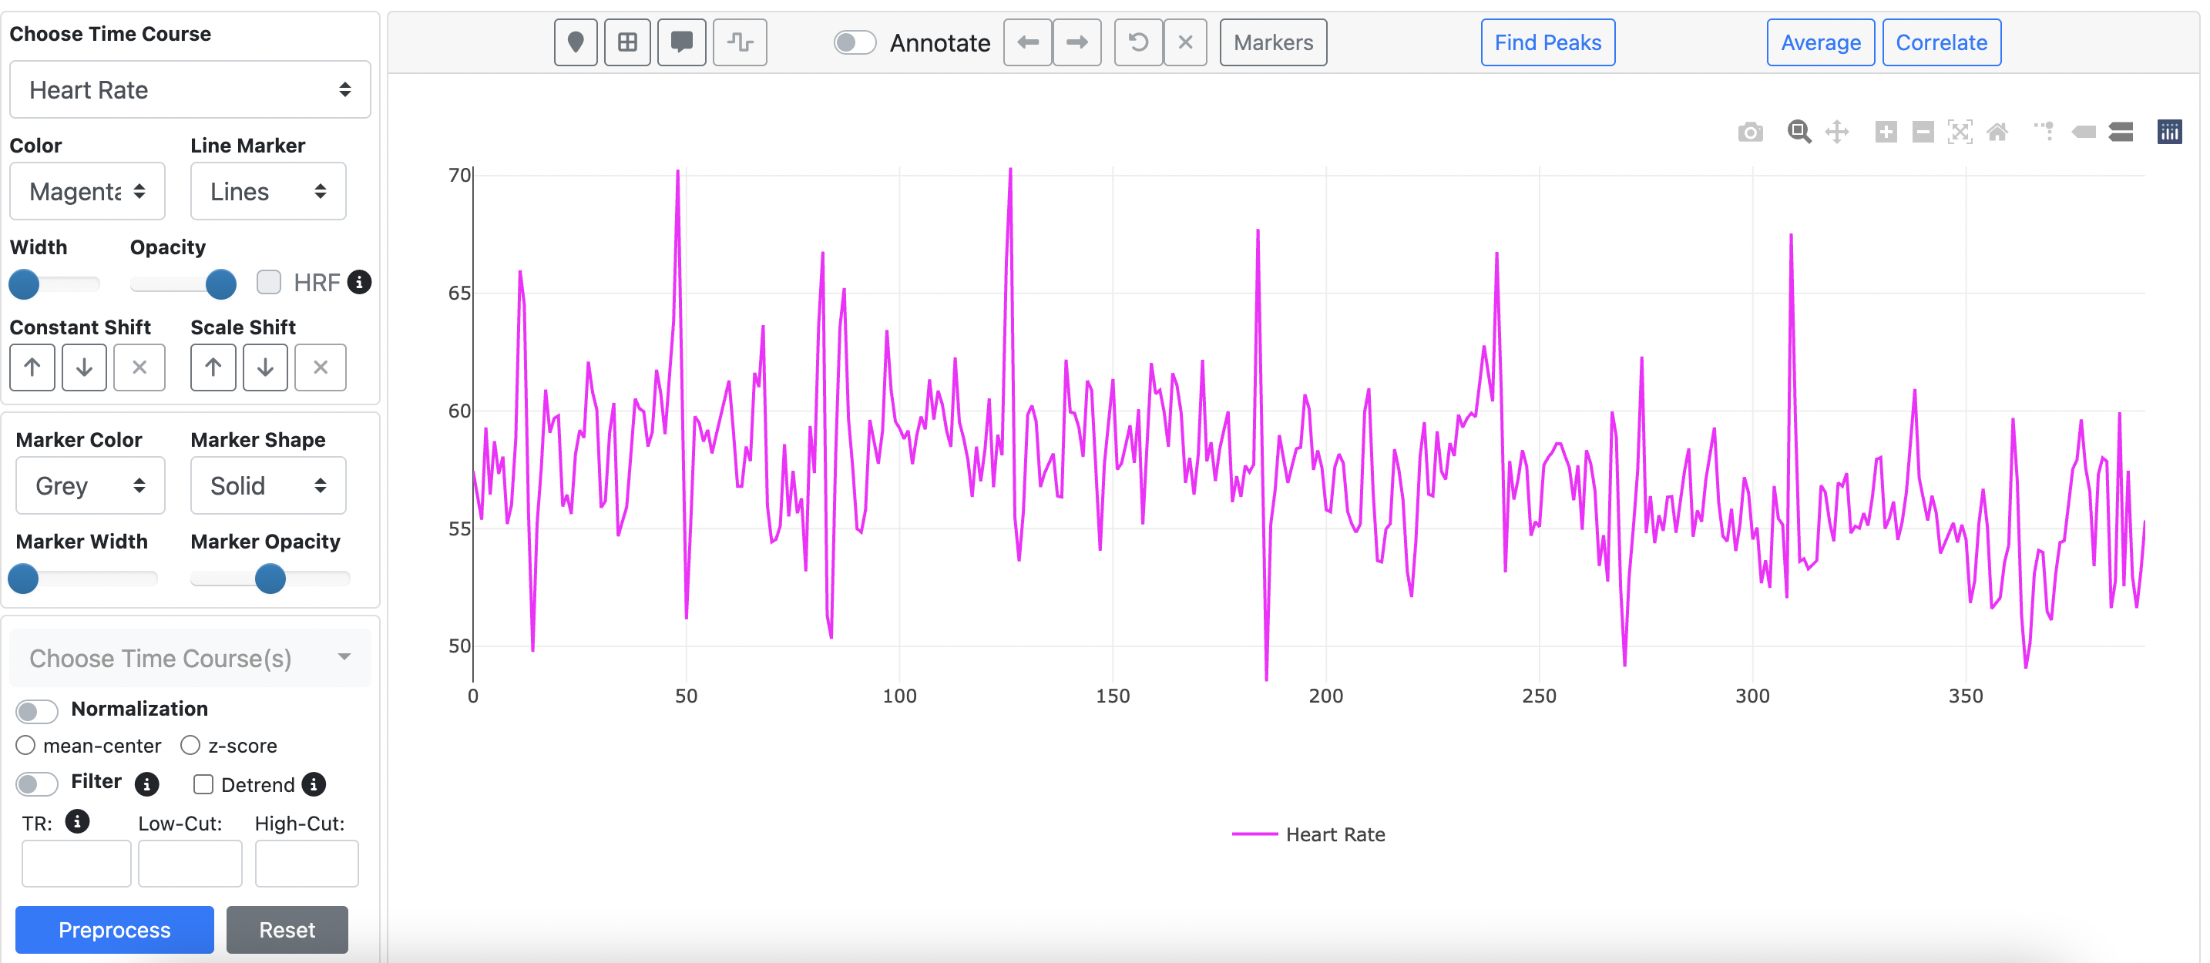Open the Magenta color dropdown
The image size is (2210, 963).
(86, 191)
